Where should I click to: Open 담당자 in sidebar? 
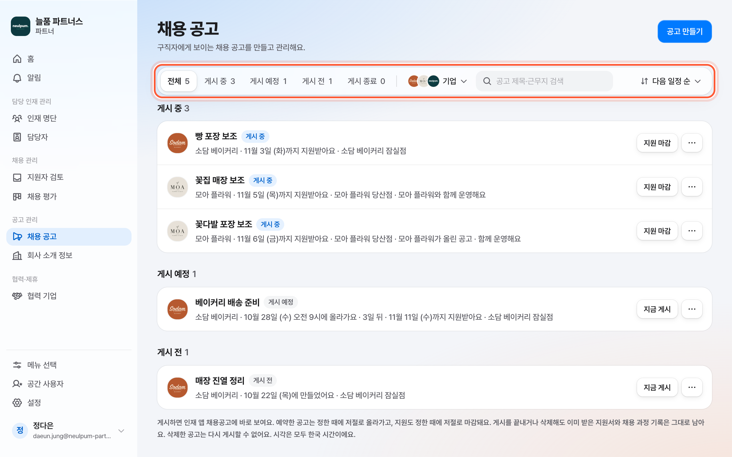pyautogui.click(x=69, y=137)
